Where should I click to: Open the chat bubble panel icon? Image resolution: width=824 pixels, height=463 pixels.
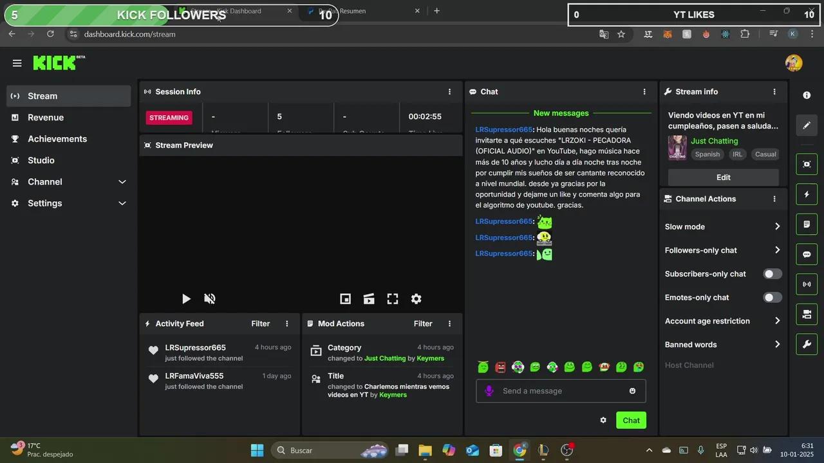click(x=807, y=254)
